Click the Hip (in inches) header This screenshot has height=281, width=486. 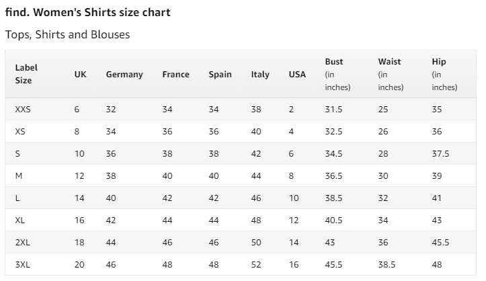[444, 75]
